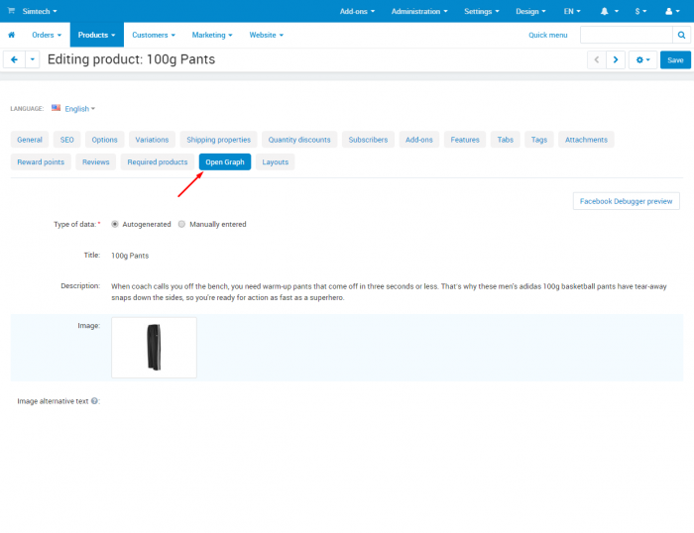
Task: Open the Orders menu
Action: (x=47, y=35)
